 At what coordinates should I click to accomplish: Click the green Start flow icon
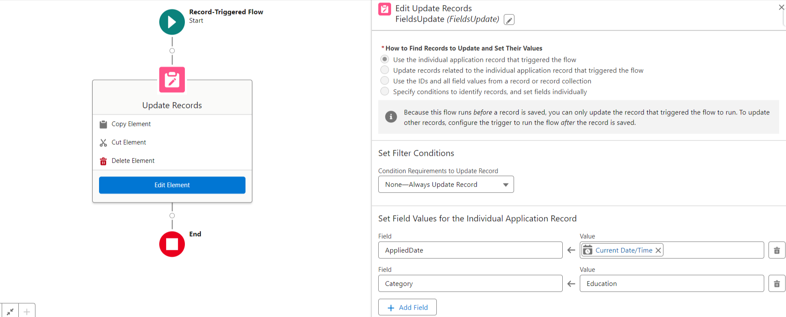coord(172,22)
